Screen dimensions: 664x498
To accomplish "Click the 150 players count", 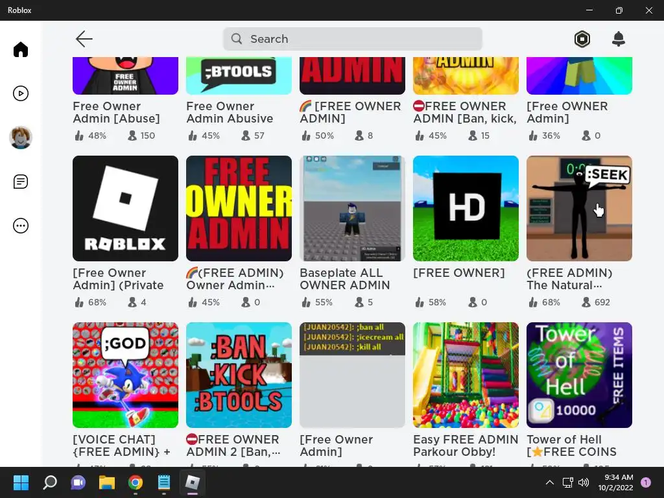I will coord(148,136).
